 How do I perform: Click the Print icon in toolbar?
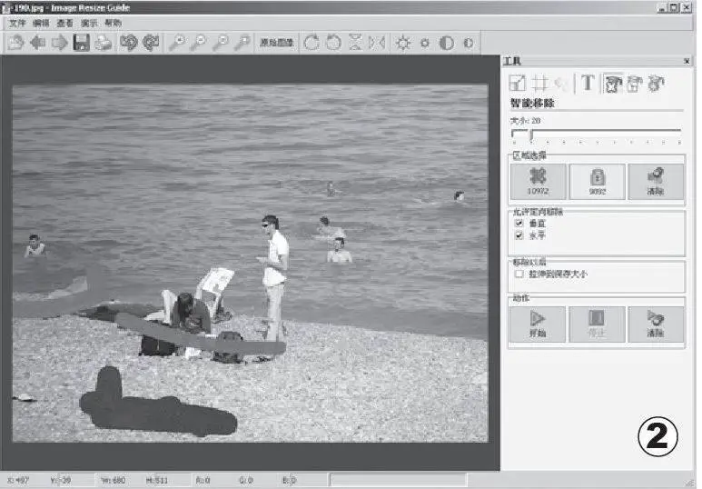coord(104,43)
